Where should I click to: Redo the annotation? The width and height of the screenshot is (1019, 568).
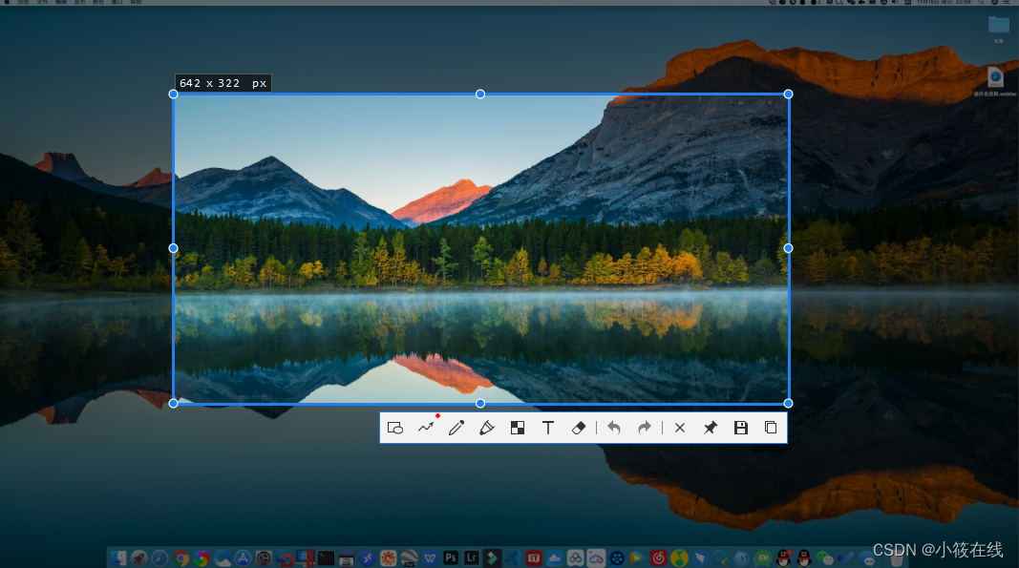(644, 428)
